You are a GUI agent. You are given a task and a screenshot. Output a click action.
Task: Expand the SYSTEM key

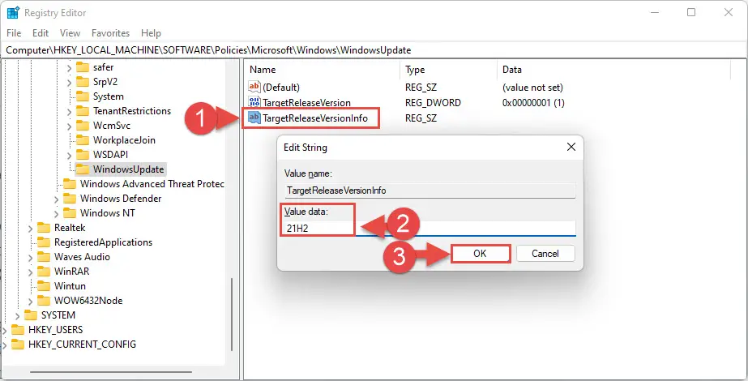[18, 315]
